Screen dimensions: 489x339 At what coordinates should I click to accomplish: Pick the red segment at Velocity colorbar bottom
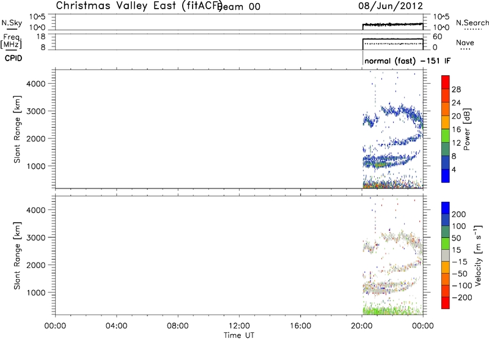[x=446, y=303]
